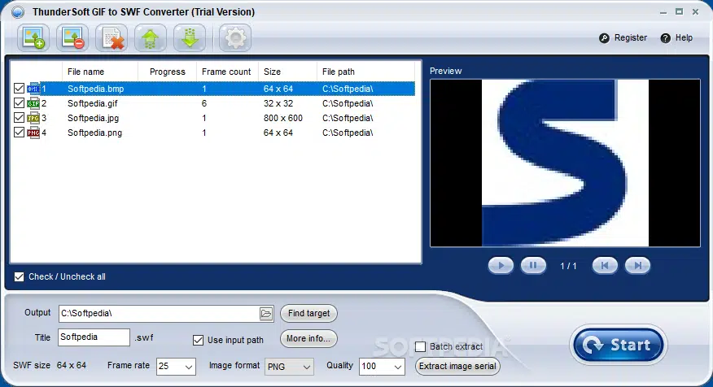Click the Extract image serial button
The height and width of the screenshot is (387, 713).
tap(457, 366)
